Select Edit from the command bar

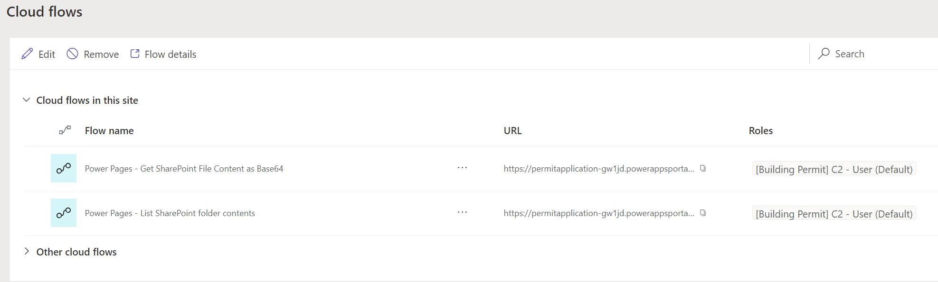pos(47,54)
